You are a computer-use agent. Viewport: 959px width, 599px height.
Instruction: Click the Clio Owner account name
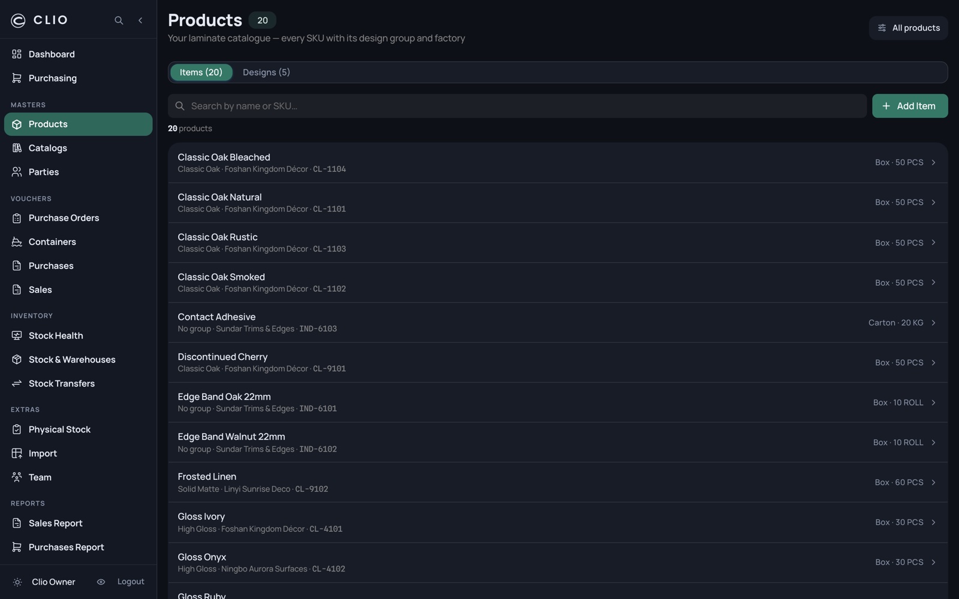pyautogui.click(x=53, y=582)
